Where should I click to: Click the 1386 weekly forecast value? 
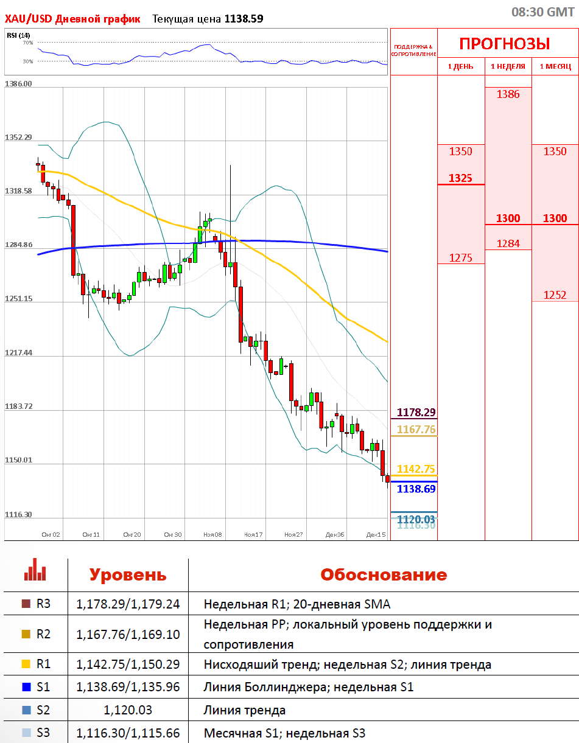(508, 94)
